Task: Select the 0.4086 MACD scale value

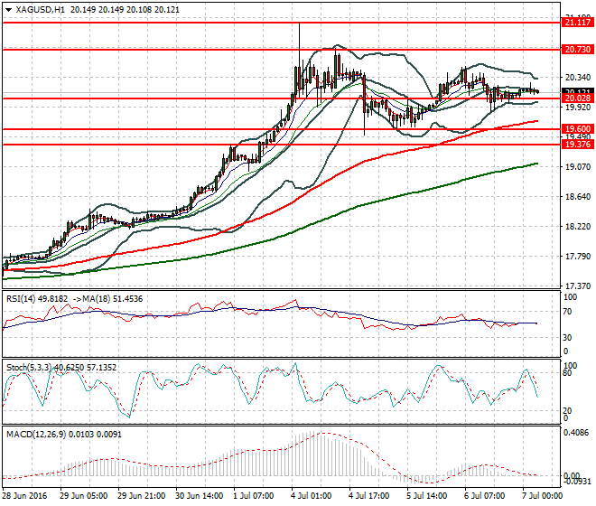Action: (578, 433)
